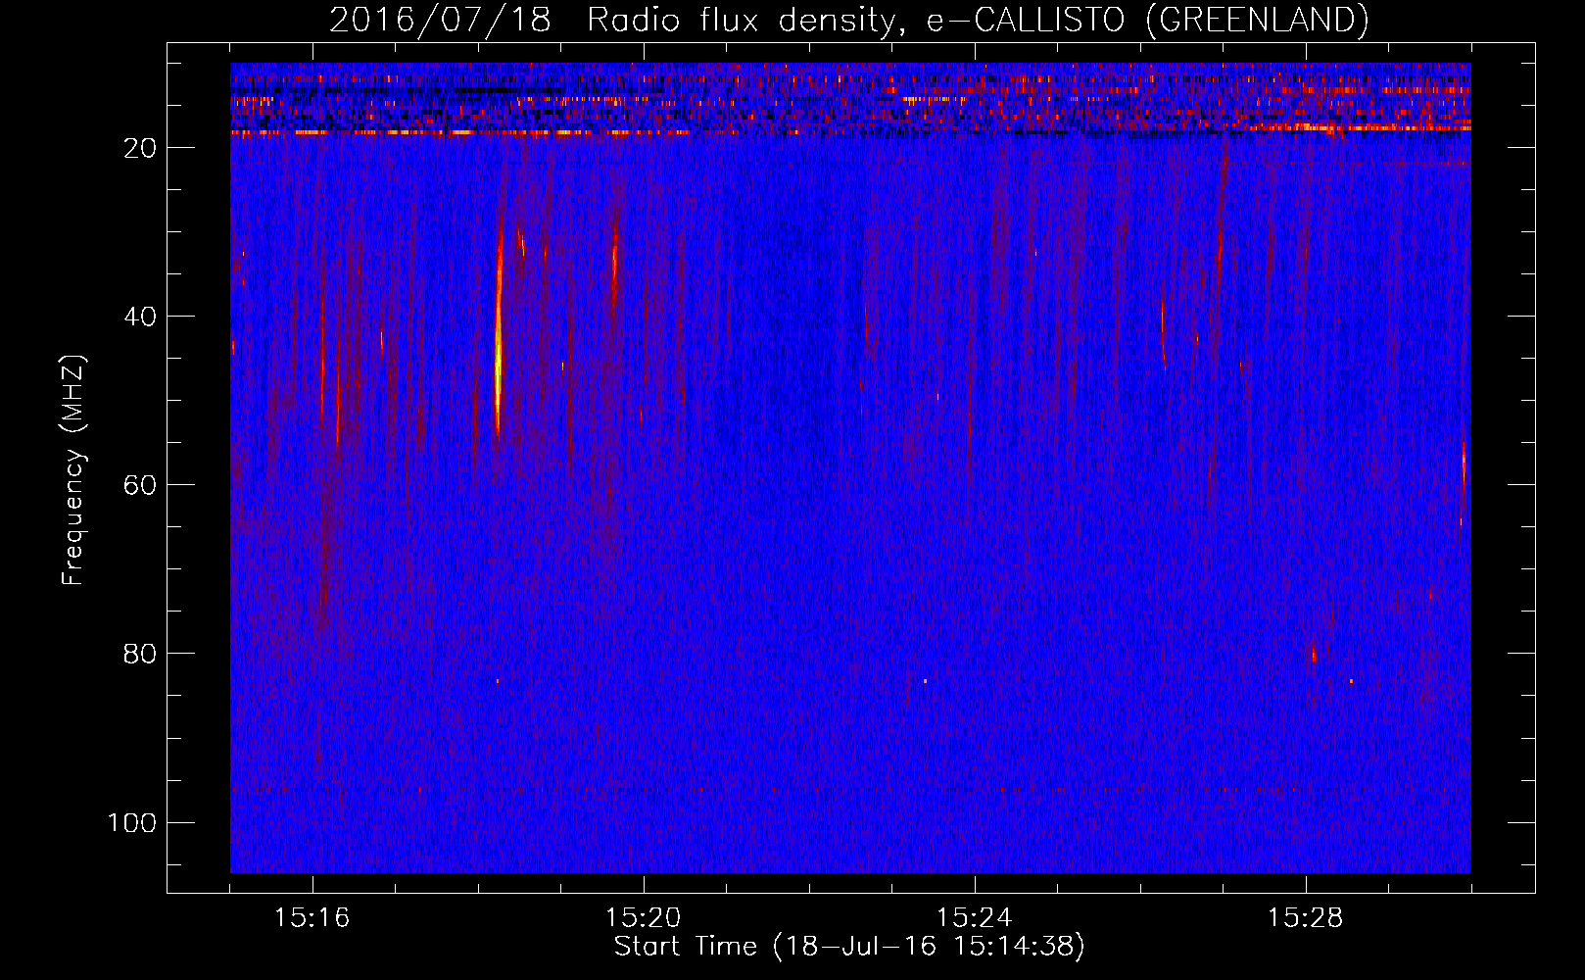The image size is (1585, 980).
Task: Click the 15:20 time tick label
Action: pyautogui.click(x=644, y=918)
